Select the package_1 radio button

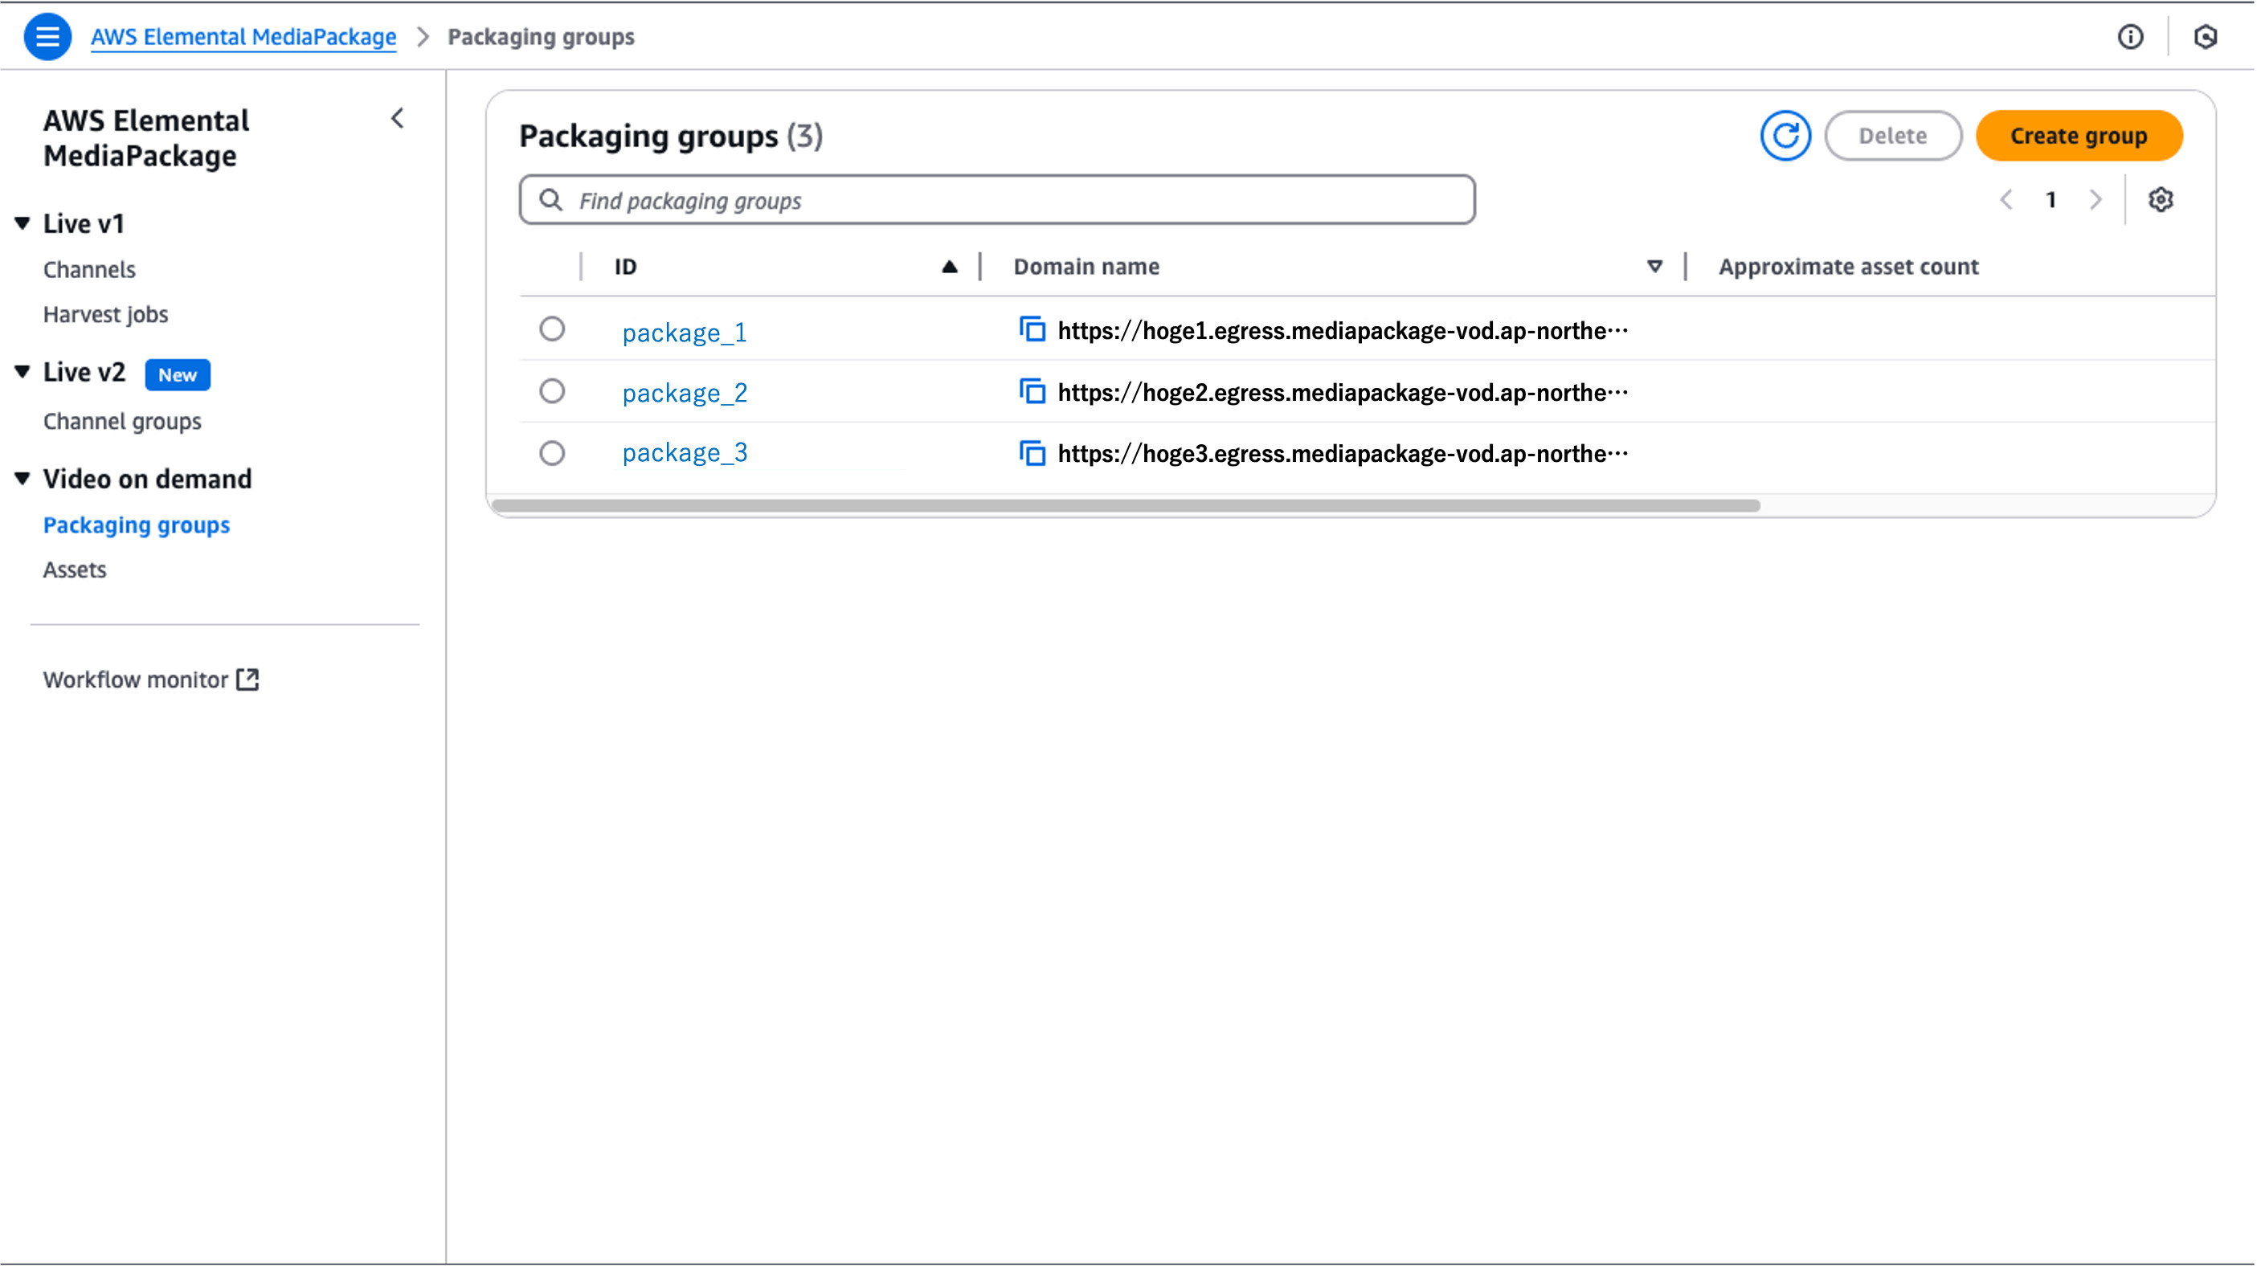[x=552, y=329]
